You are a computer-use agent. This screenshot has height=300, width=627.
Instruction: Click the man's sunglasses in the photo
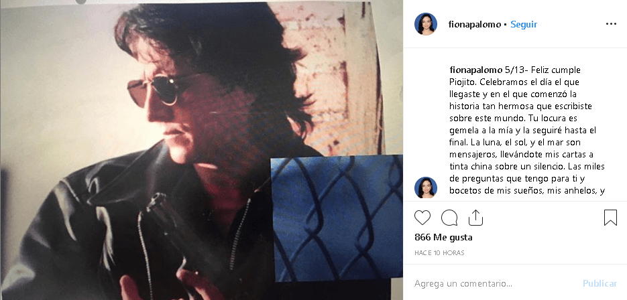click(x=158, y=90)
